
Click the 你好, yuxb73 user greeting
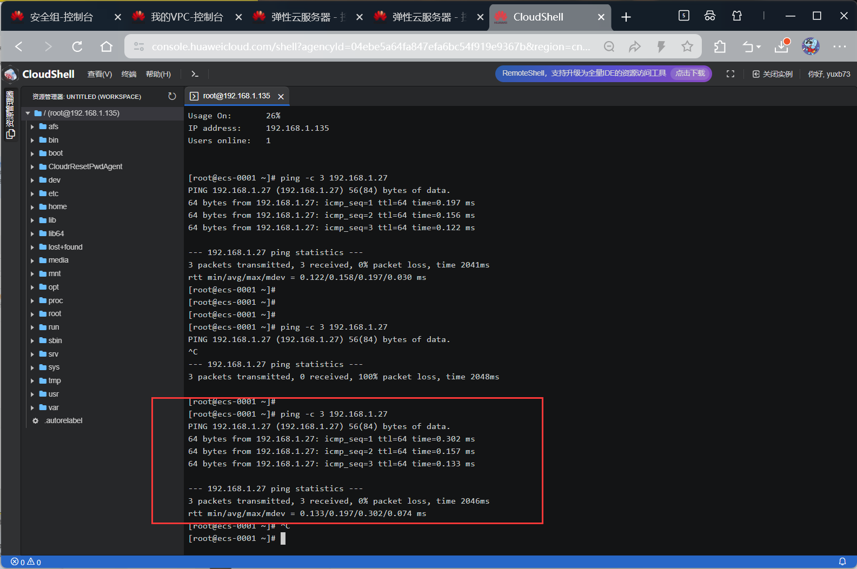[x=829, y=74]
